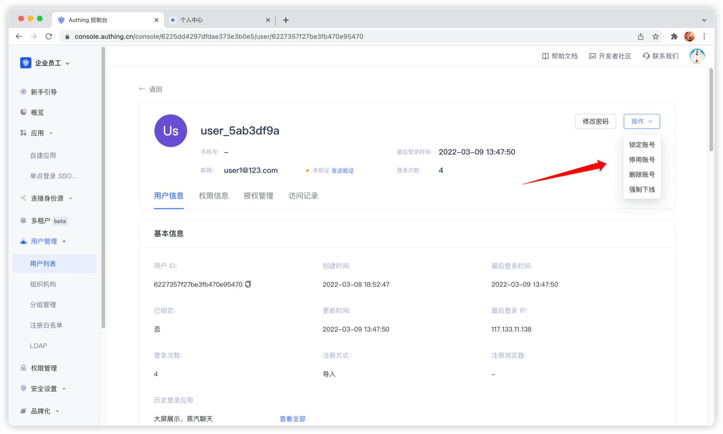Switch to the 权限信息 tab
The image size is (723, 434).
coord(214,196)
